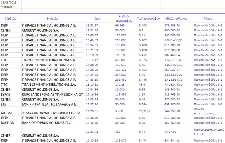
Task: Select the time 12:03:29
Action: [92, 100]
